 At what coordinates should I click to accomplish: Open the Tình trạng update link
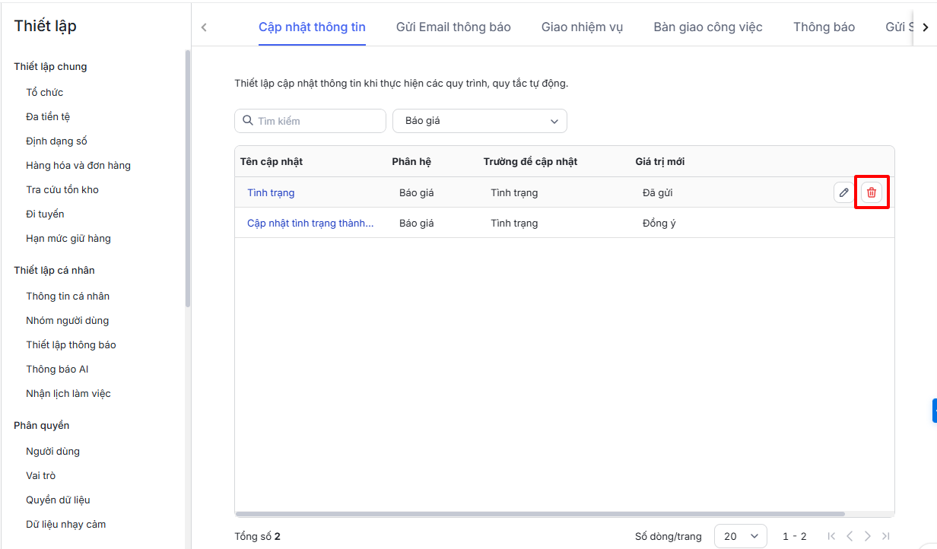click(271, 193)
